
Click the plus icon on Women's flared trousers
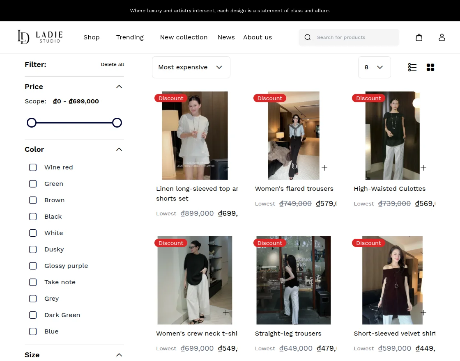pos(324,168)
